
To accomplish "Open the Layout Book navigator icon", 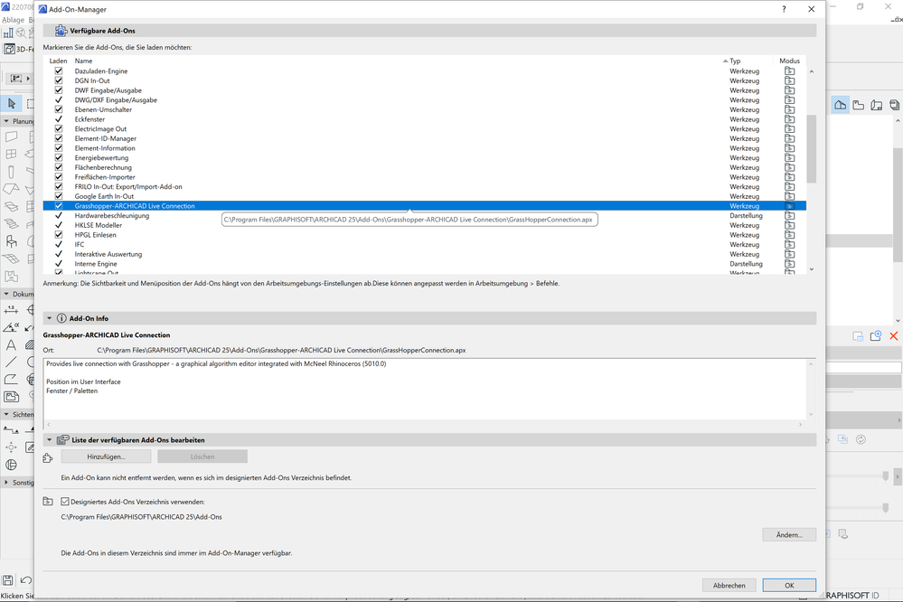I will (x=877, y=105).
